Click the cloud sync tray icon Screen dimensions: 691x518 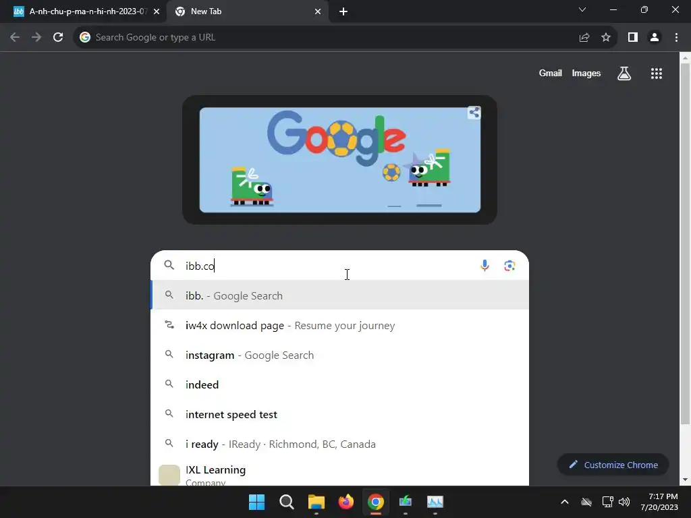pyautogui.click(x=586, y=502)
